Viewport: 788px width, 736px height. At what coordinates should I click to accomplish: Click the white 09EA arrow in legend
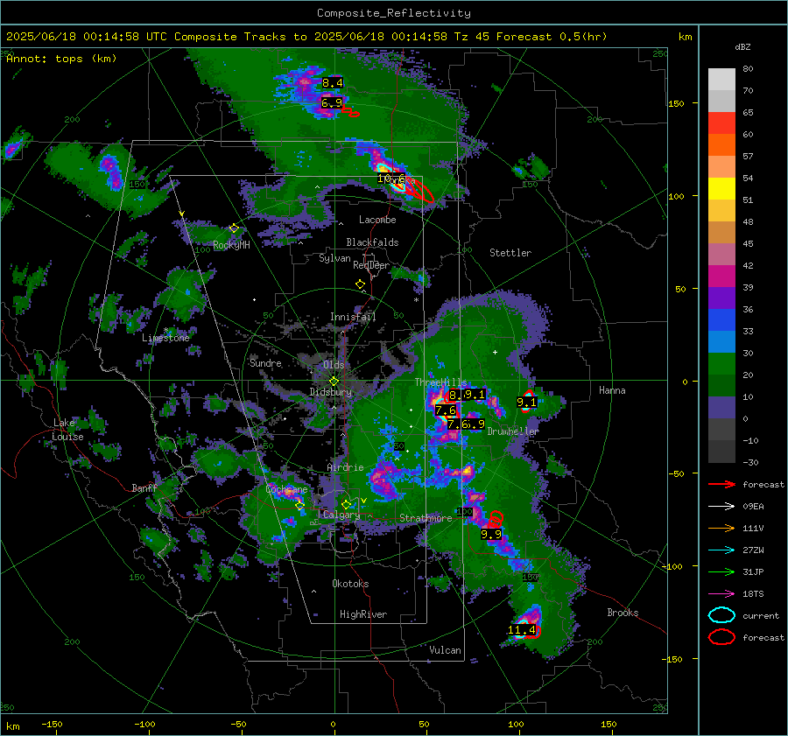tap(721, 507)
